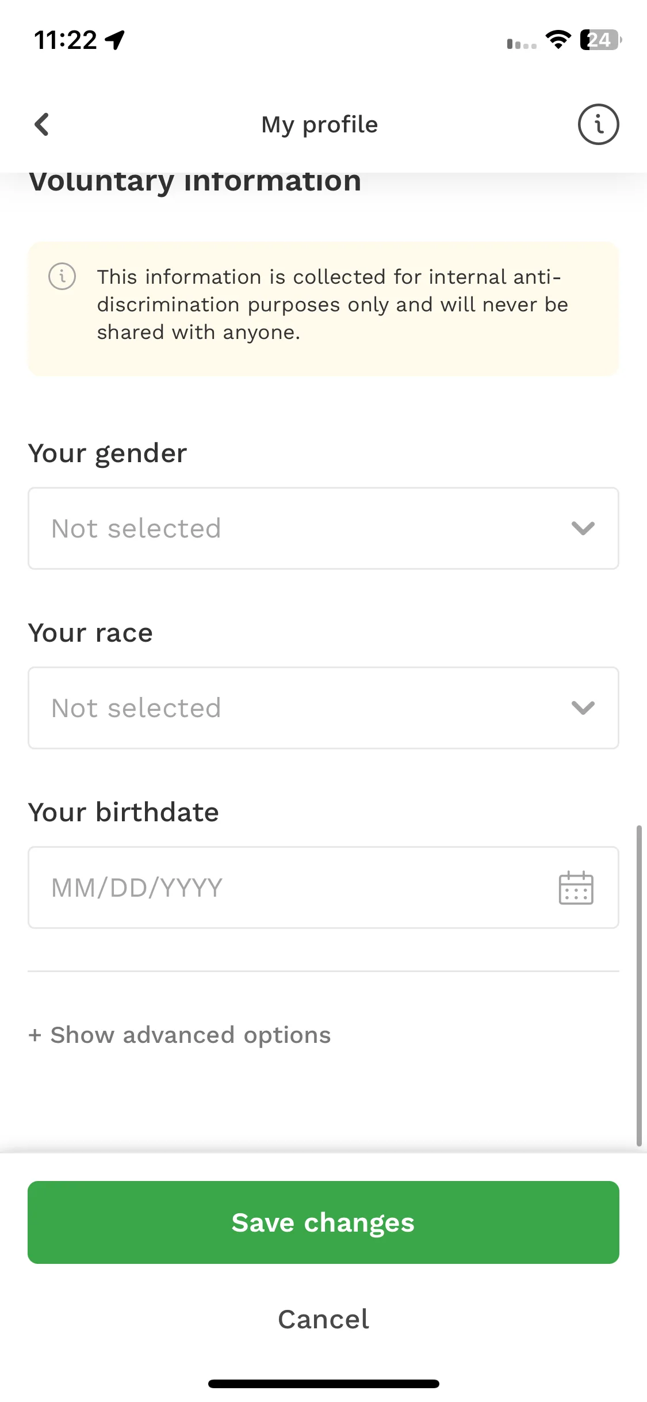Open the Your race dropdown
The height and width of the screenshot is (1402, 647).
pos(323,708)
